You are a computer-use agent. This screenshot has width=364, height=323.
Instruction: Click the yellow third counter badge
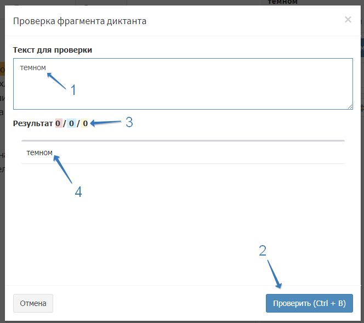click(85, 123)
